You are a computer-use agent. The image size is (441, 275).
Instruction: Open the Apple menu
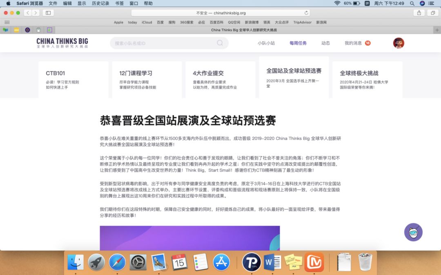[x=7, y=3]
